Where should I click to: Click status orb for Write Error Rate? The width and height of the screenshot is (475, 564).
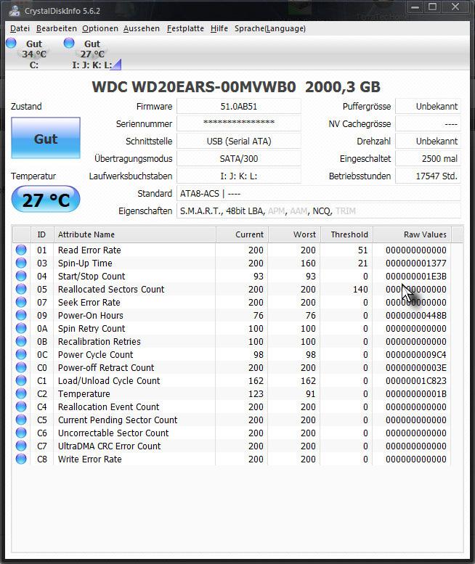[x=21, y=459]
